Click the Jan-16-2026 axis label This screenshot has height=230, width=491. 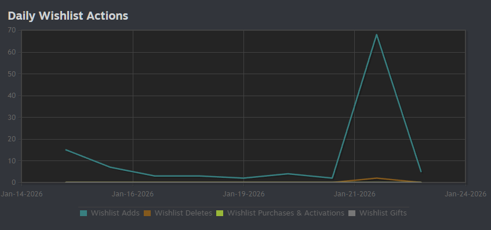[133, 194]
